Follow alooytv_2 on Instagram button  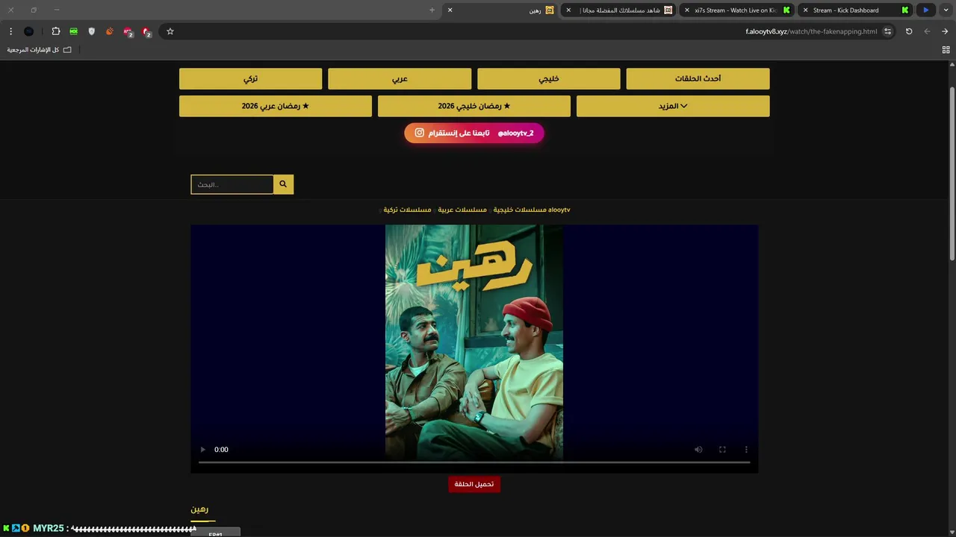pyautogui.click(x=474, y=133)
